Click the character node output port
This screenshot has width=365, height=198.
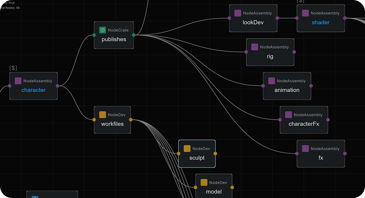coord(58,86)
